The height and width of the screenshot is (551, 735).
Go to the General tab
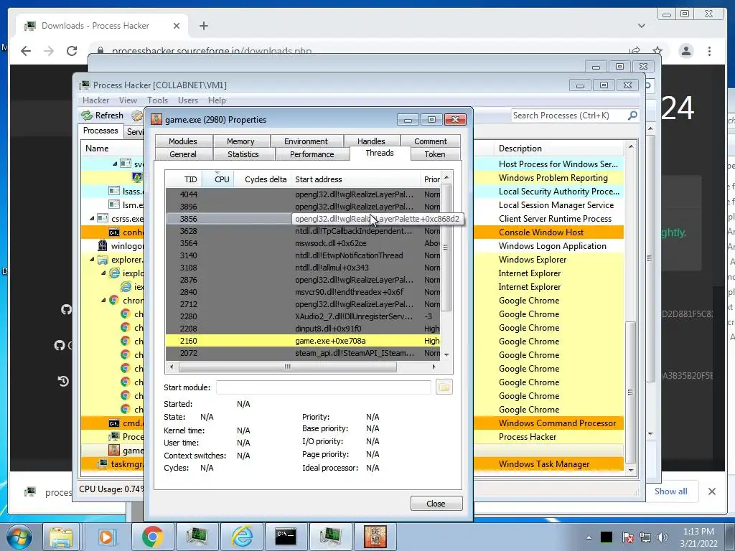(x=183, y=154)
